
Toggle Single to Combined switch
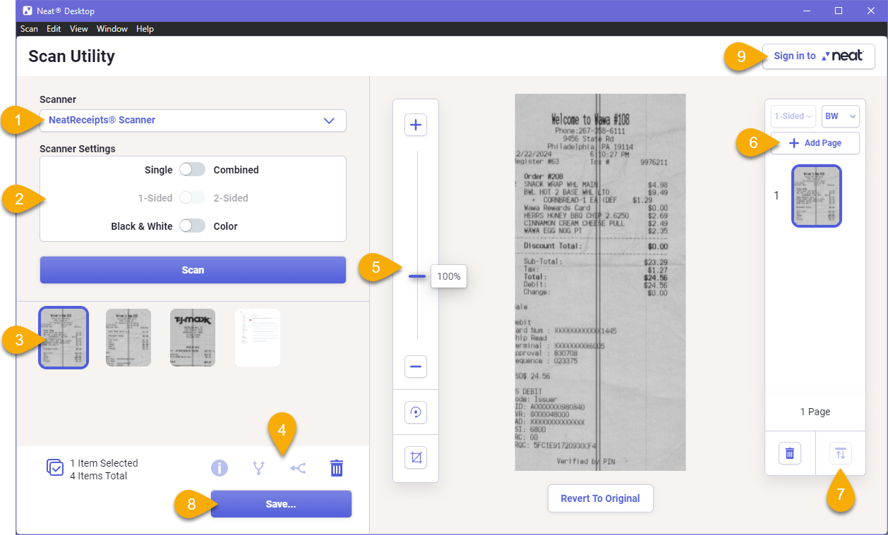192,170
